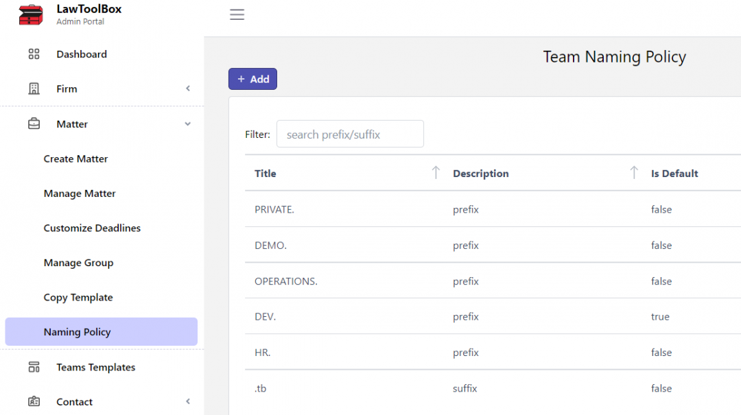
Task: Expand the Contact section
Action: point(187,401)
